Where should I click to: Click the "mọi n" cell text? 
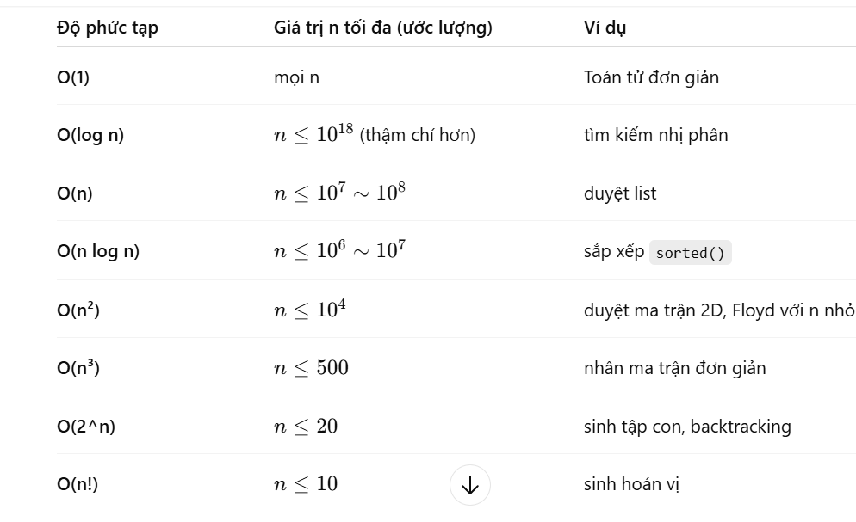pyautogui.click(x=296, y=77)
